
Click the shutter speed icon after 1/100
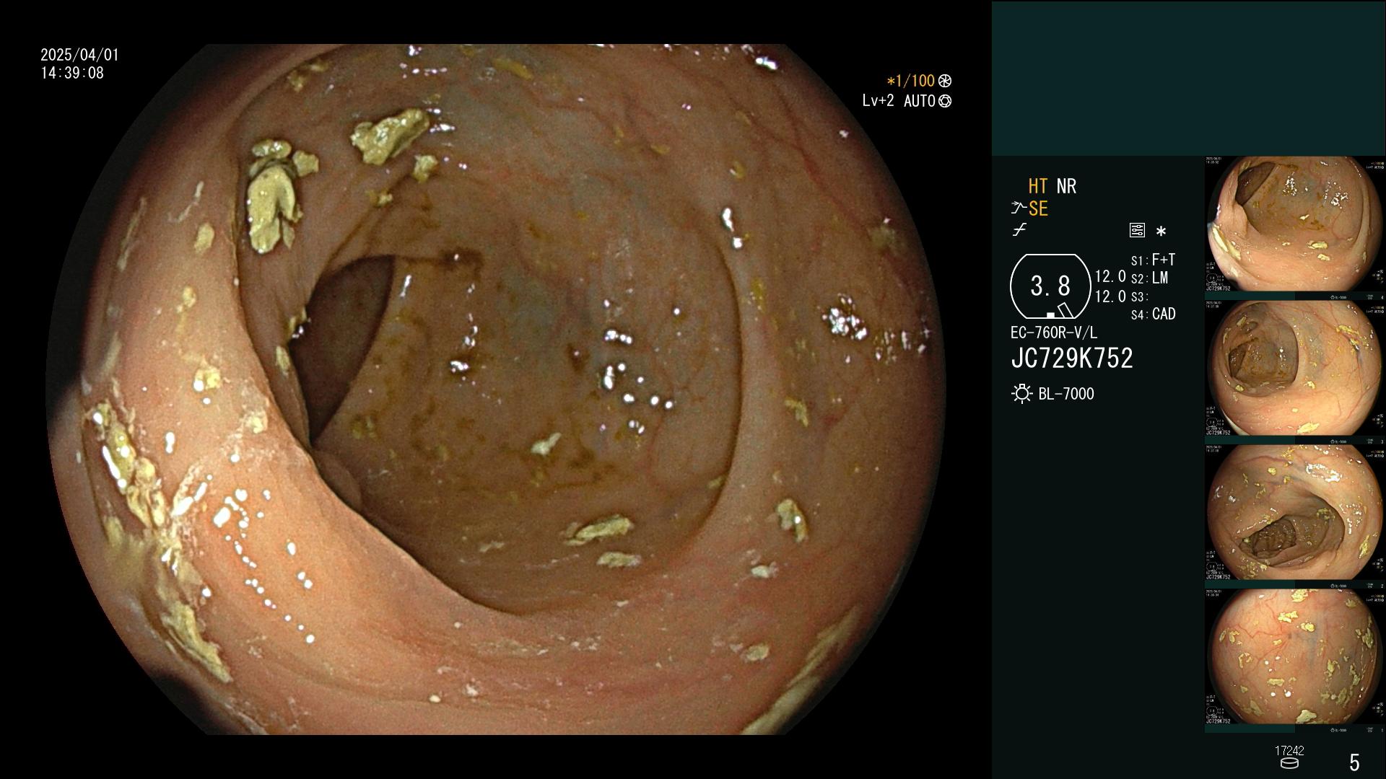944,81
